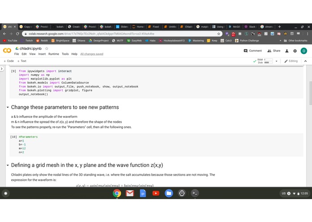Launch Chrome from the shelf
Image resolution: width=312 pixels, height=222 pixels.
[x=117, y=193]
